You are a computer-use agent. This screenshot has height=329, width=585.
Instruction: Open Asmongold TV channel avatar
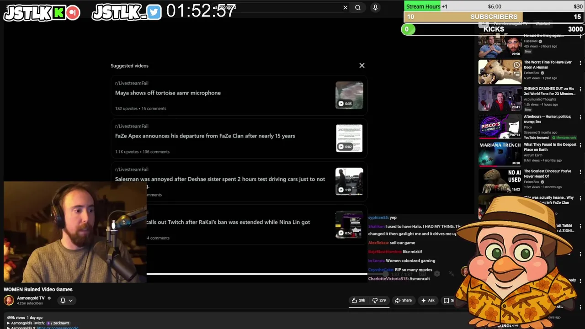pyautogui.click(x=9, y=300)
